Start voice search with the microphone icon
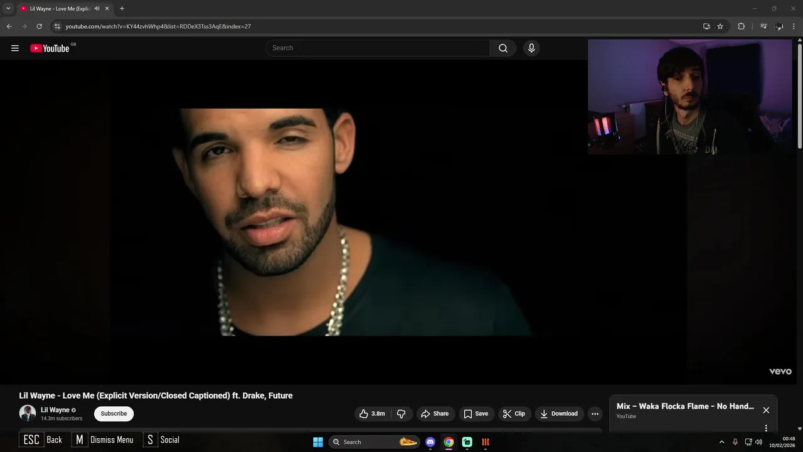 pos(531,48)
